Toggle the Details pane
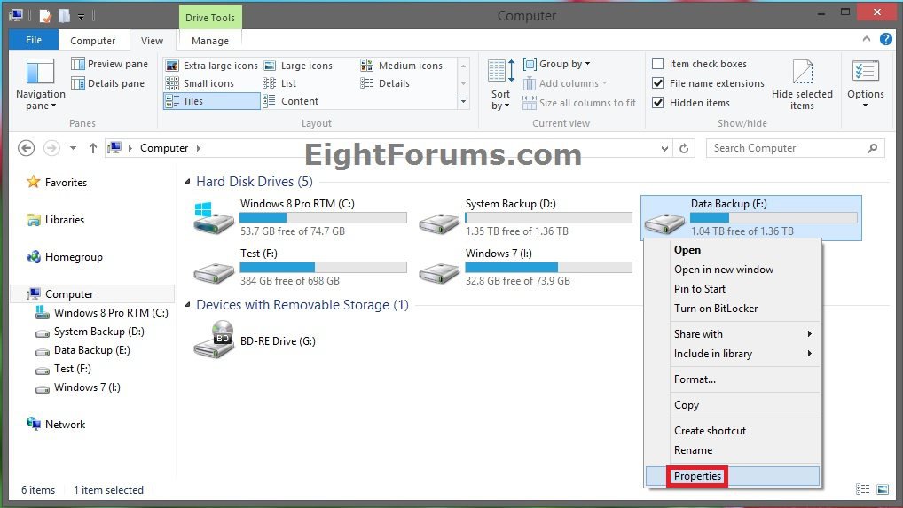This screenshot has width=903, height=508. (x=107, y=83)
